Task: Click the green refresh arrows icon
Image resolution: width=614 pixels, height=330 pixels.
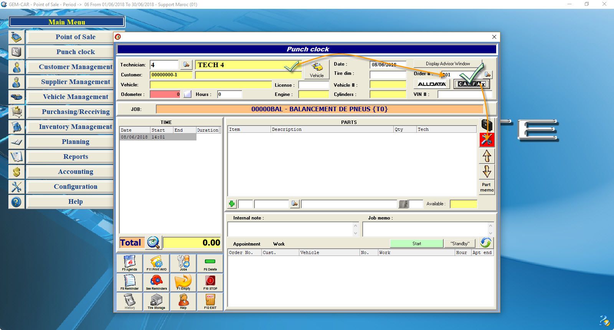Action: tap(485, 243)
